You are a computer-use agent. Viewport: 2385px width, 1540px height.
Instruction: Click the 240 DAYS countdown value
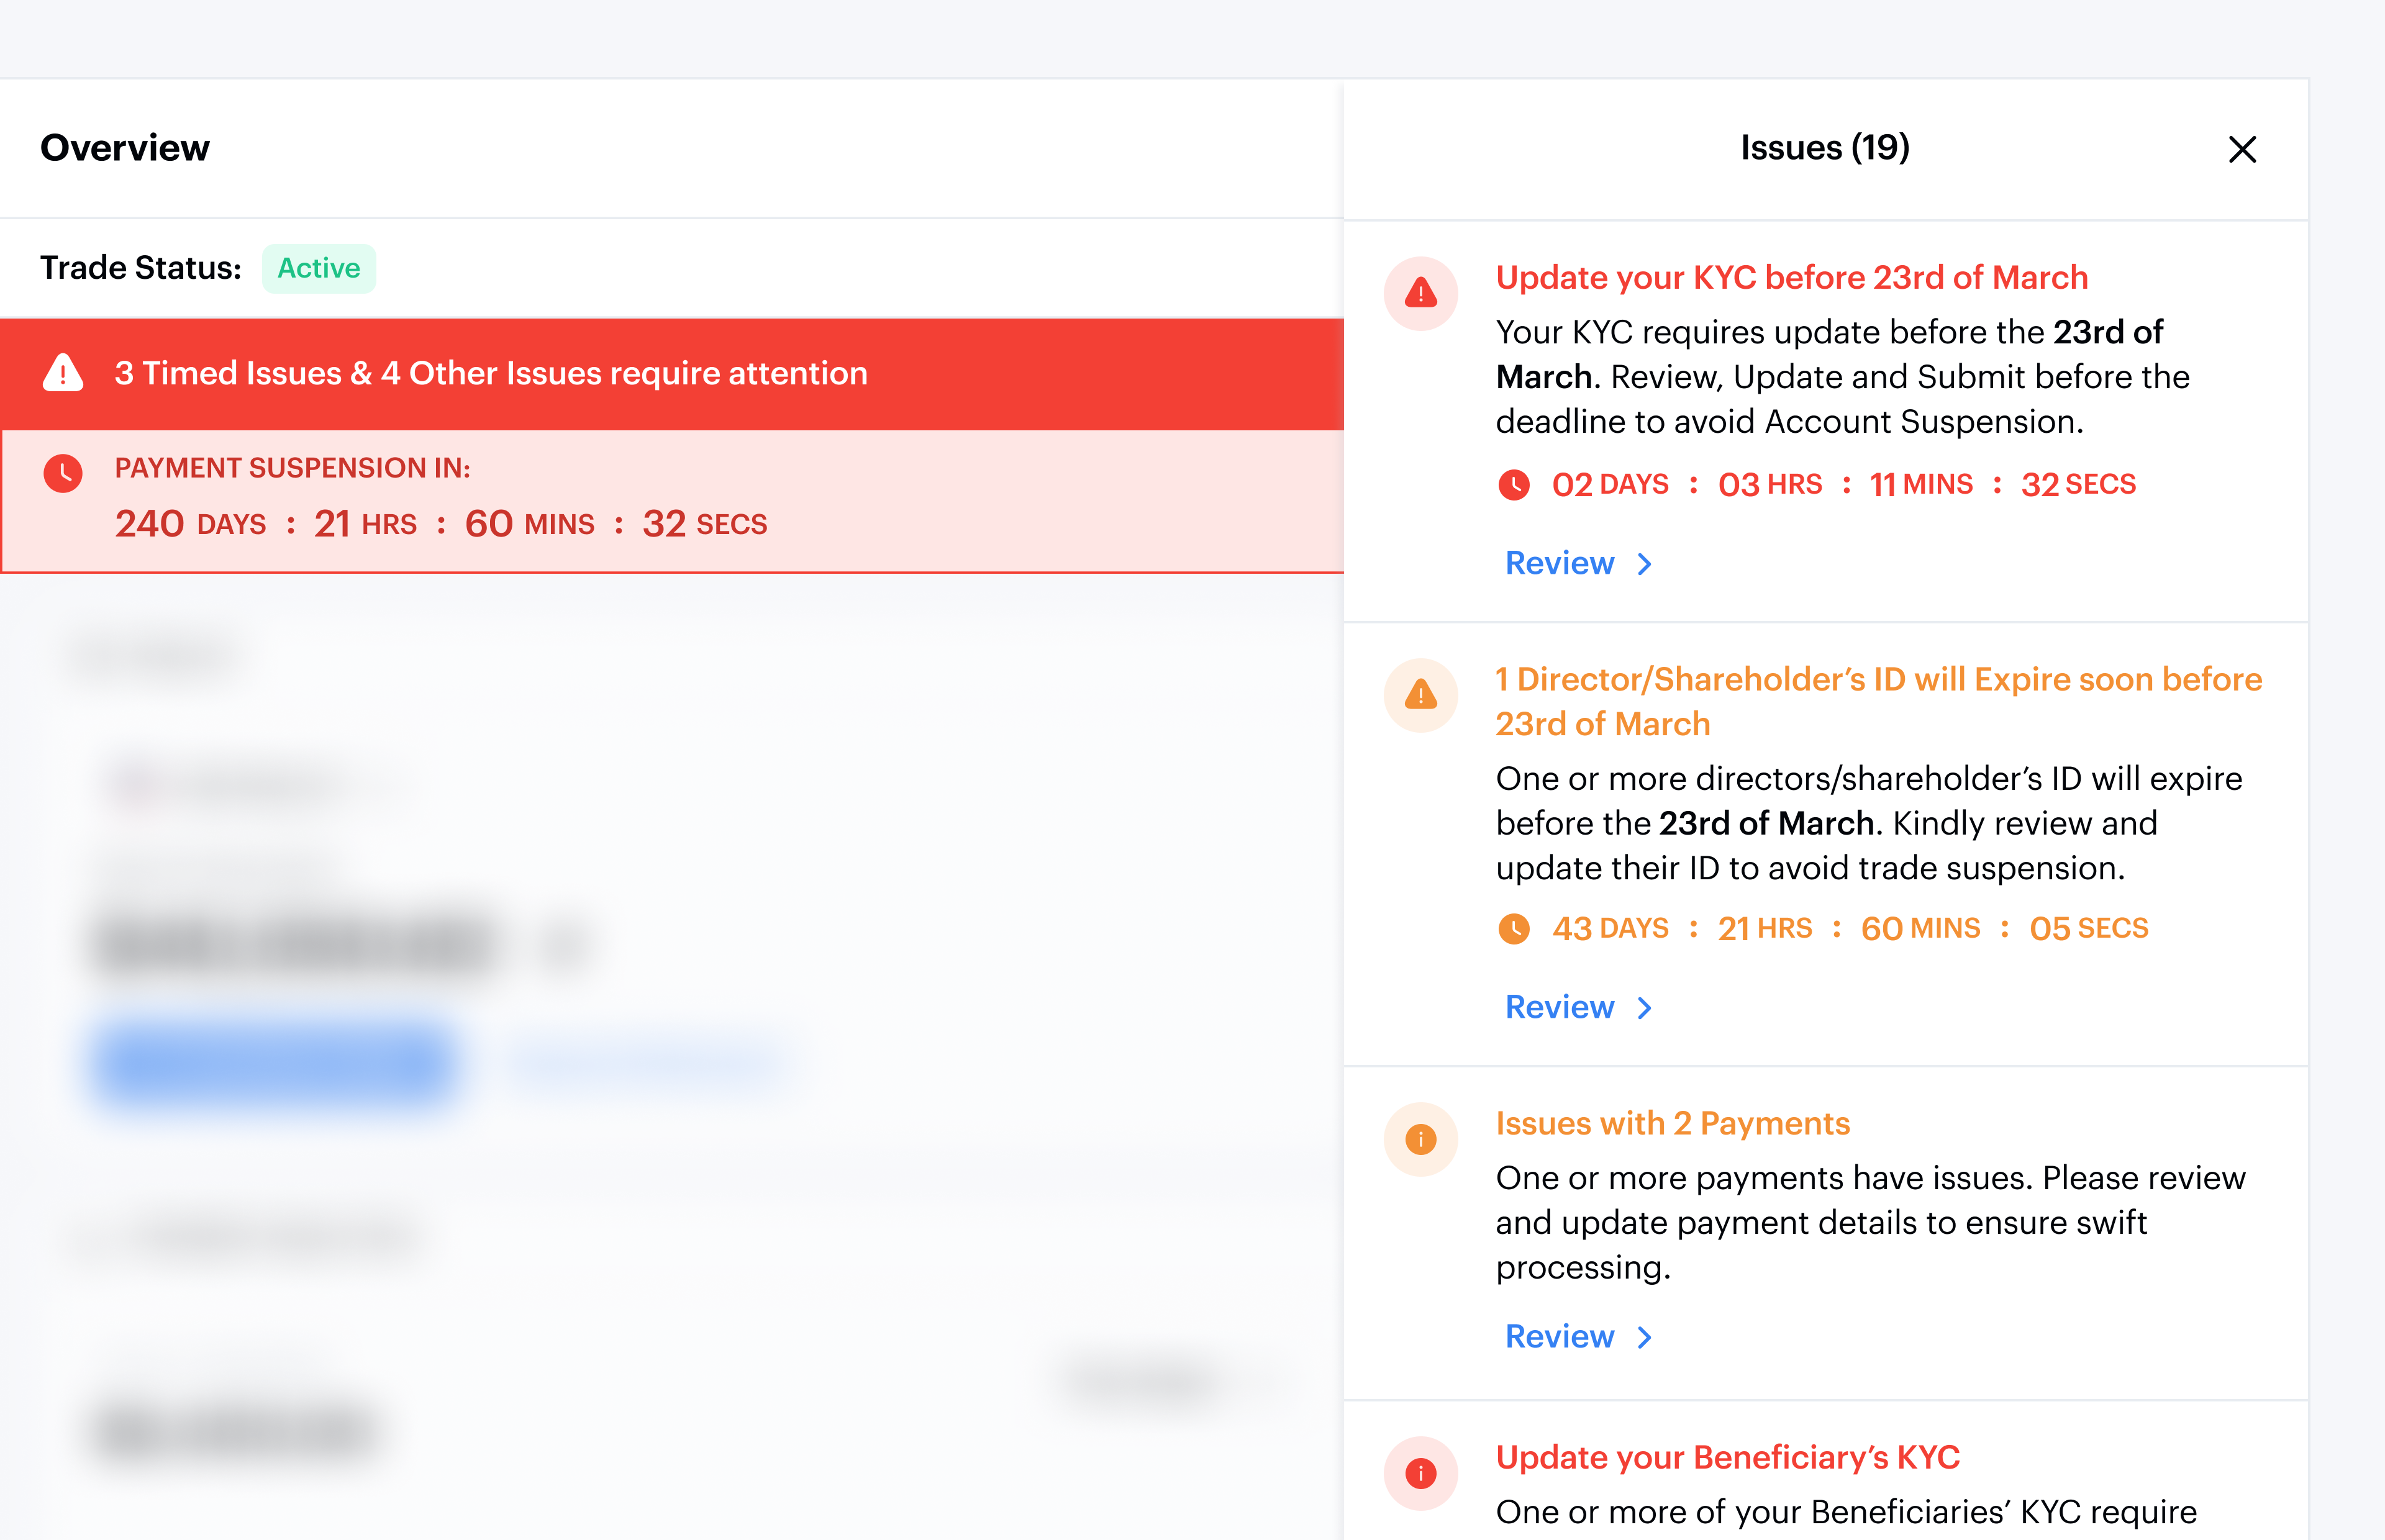coord(190,524)
